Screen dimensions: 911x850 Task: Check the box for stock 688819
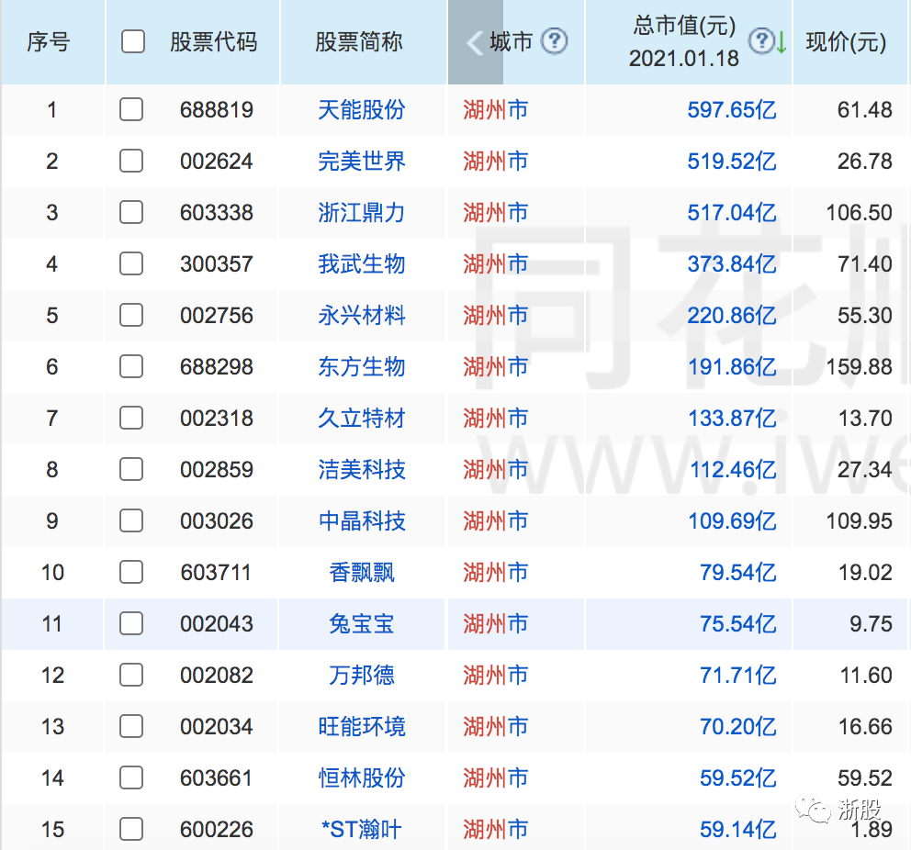click(x=131, y=109)
